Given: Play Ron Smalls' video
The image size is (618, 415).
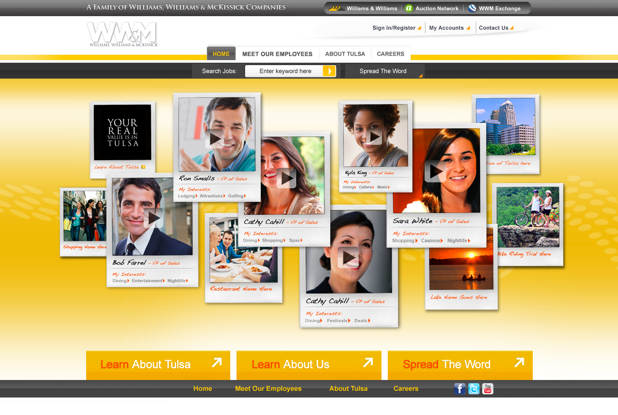Looking at the screenshot, I should [215, 139].
